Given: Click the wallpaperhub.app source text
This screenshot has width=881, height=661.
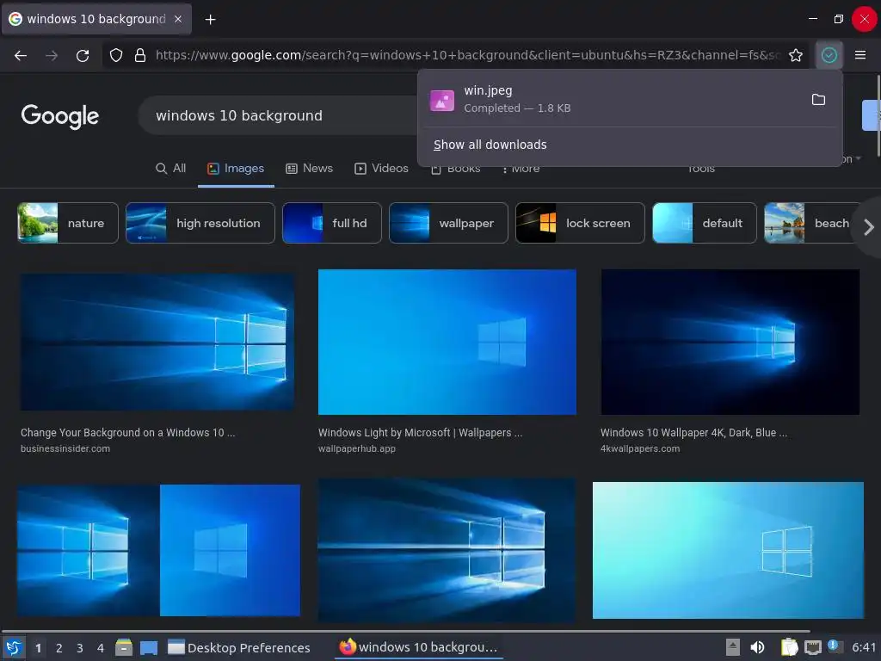Looking at the screenshot, I should point(357,448).
